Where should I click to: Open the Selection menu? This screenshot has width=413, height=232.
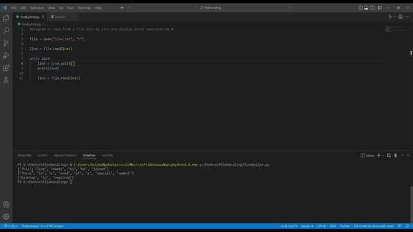[x=37, y=8]
